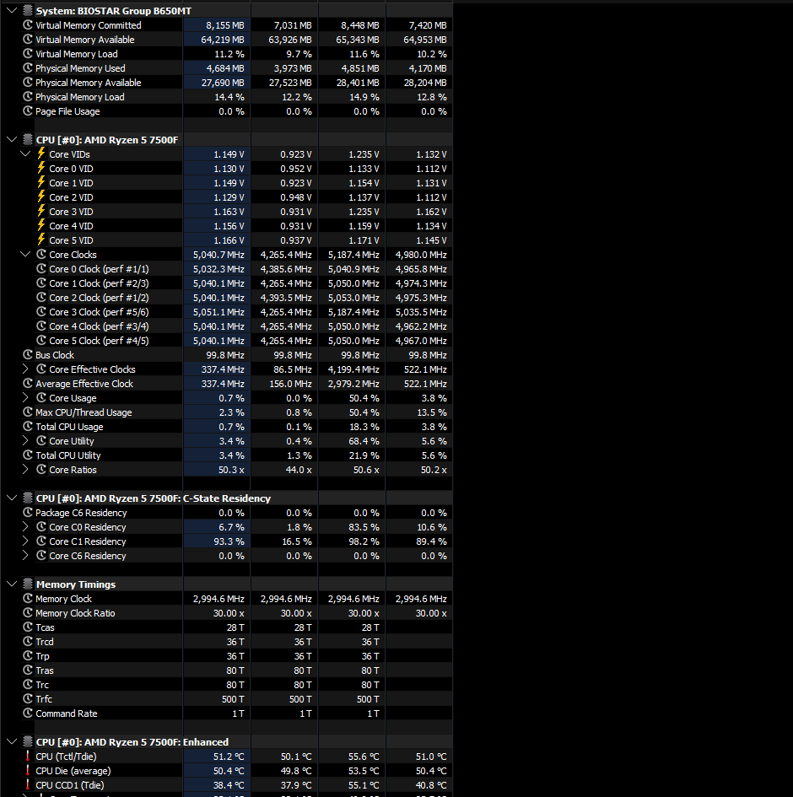793x797 pixels.
Task: Expand the Core C6 Residency group
Action: [25, 556]
